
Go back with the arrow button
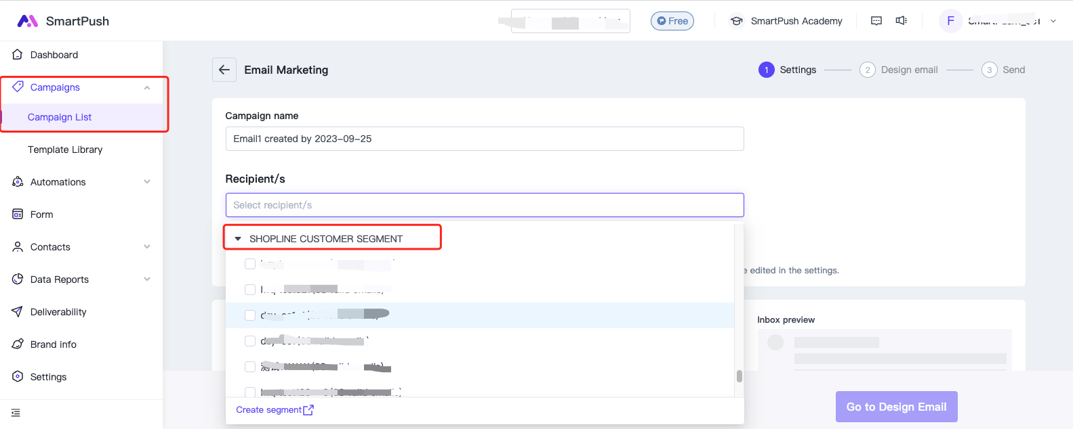click(224, 70)
